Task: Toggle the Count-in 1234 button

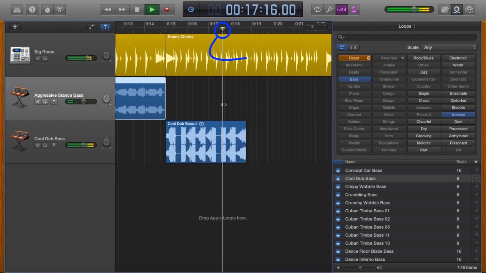Action: point(342,10)
